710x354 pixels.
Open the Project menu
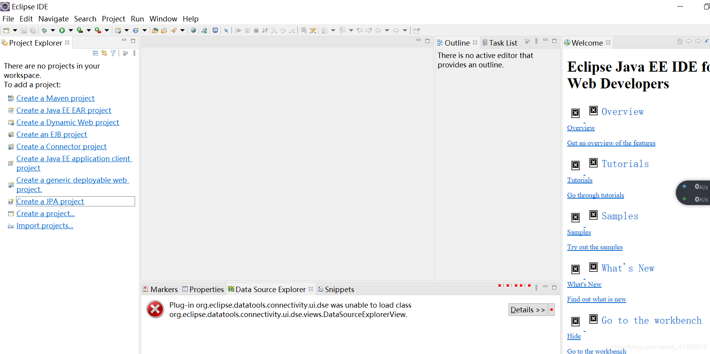coord(114,19)
